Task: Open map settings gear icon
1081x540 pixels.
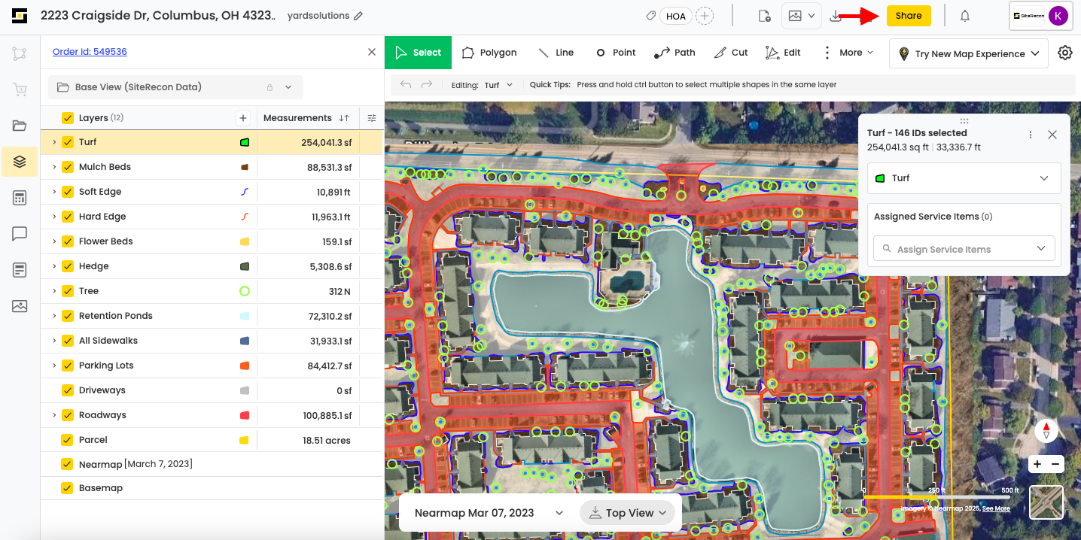Action: coord(1065,53)
